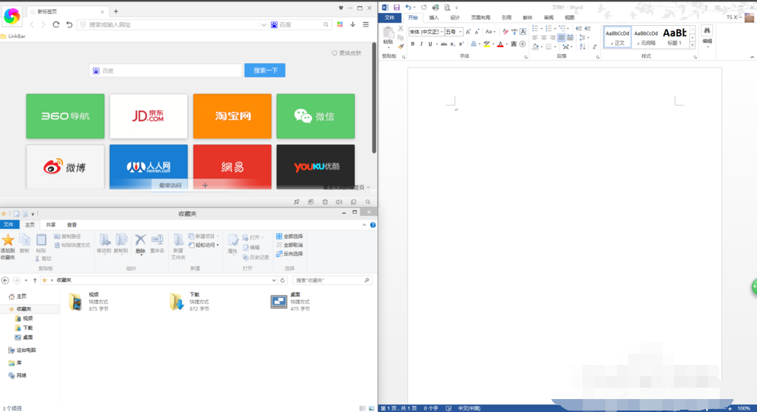
Task: Open the 宋体 font name dropdown
Action: click(x=441, y=32)
